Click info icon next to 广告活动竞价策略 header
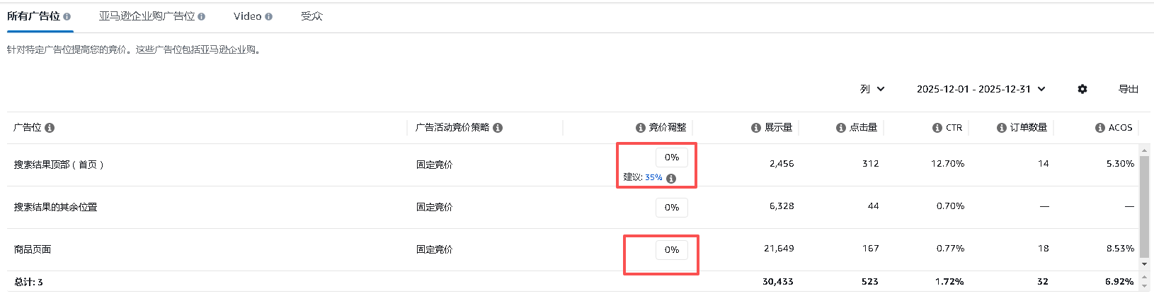1154x303 pixels. click(498, 128)
